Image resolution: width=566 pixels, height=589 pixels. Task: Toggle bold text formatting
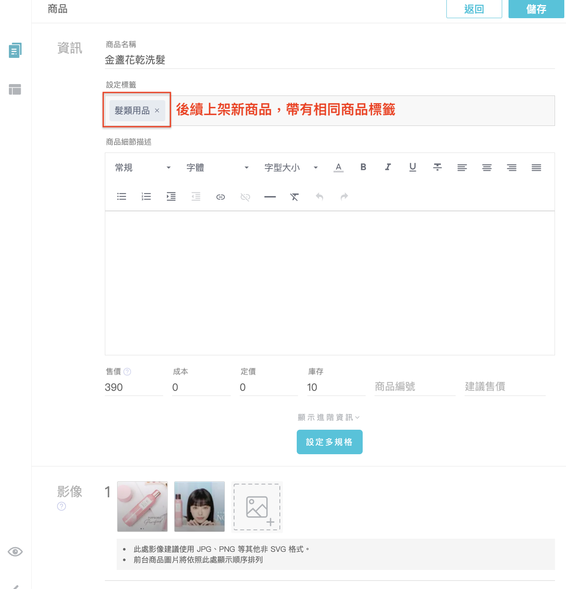pyautogui.click(x=363, y=167)
